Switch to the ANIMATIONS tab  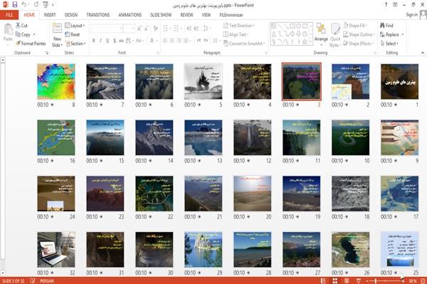tap(130, 15)
